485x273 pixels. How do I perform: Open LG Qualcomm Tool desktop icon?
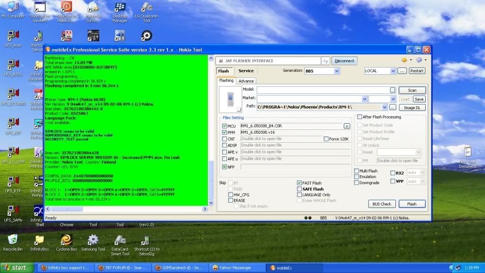(x=147, y=12)
